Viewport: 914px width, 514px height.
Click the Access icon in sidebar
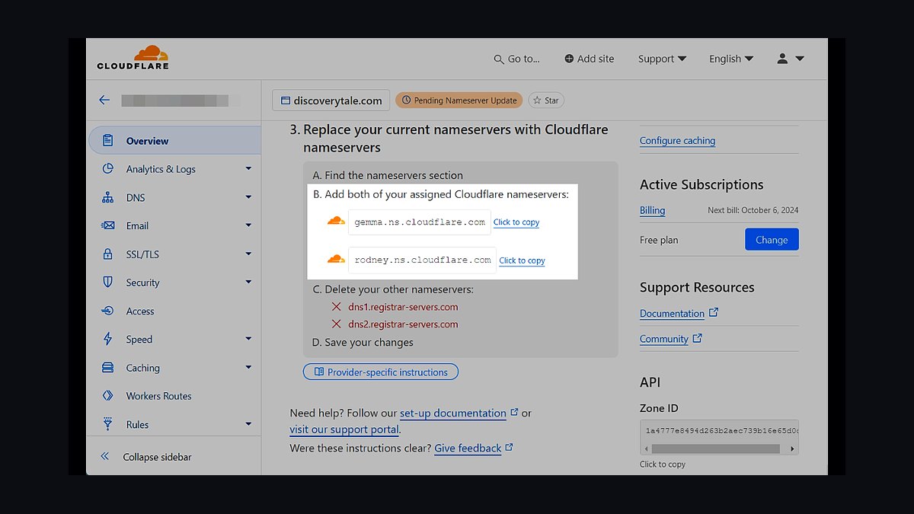tap(108, 311)
